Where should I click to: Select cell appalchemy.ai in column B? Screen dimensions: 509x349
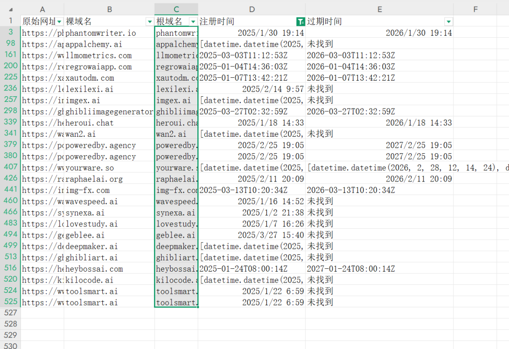tap(109, 44)
